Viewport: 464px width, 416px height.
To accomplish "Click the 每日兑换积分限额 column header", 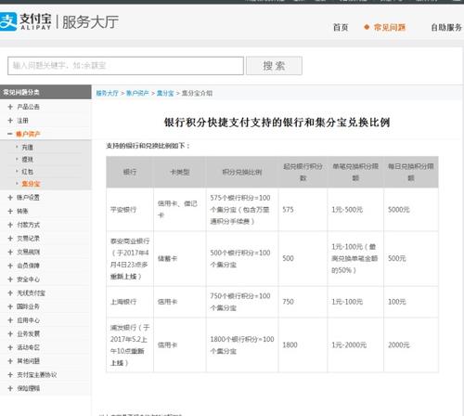I will click(x=411, y=172).
